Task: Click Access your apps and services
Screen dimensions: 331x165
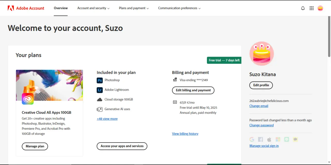Action: (x=122, y=146)
